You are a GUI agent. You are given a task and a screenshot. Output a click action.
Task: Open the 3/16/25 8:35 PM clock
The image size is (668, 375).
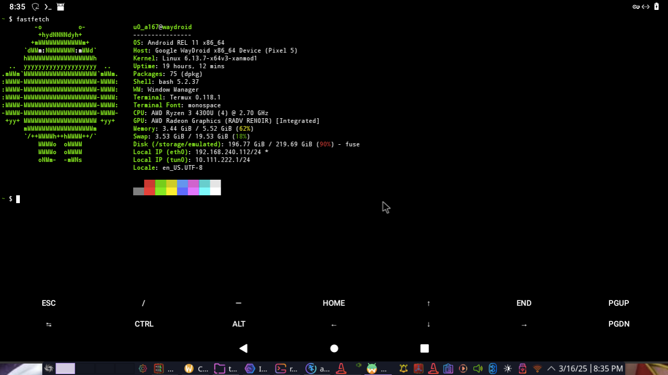pyautogui.click(x=591, y=369)
